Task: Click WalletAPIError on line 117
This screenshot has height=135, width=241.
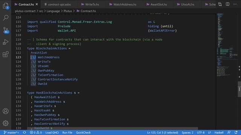Action: (162, 31)
